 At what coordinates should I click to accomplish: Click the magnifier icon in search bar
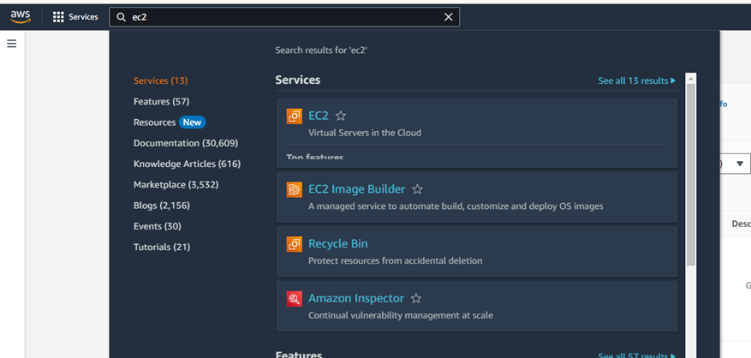(x=122, y=17)
